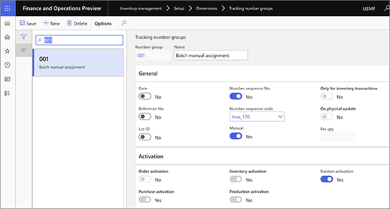The height and width of the screenshot is (209, 390).
Task: Expand the hamburger navigation pane icon
Action: [x=8, y=23]
